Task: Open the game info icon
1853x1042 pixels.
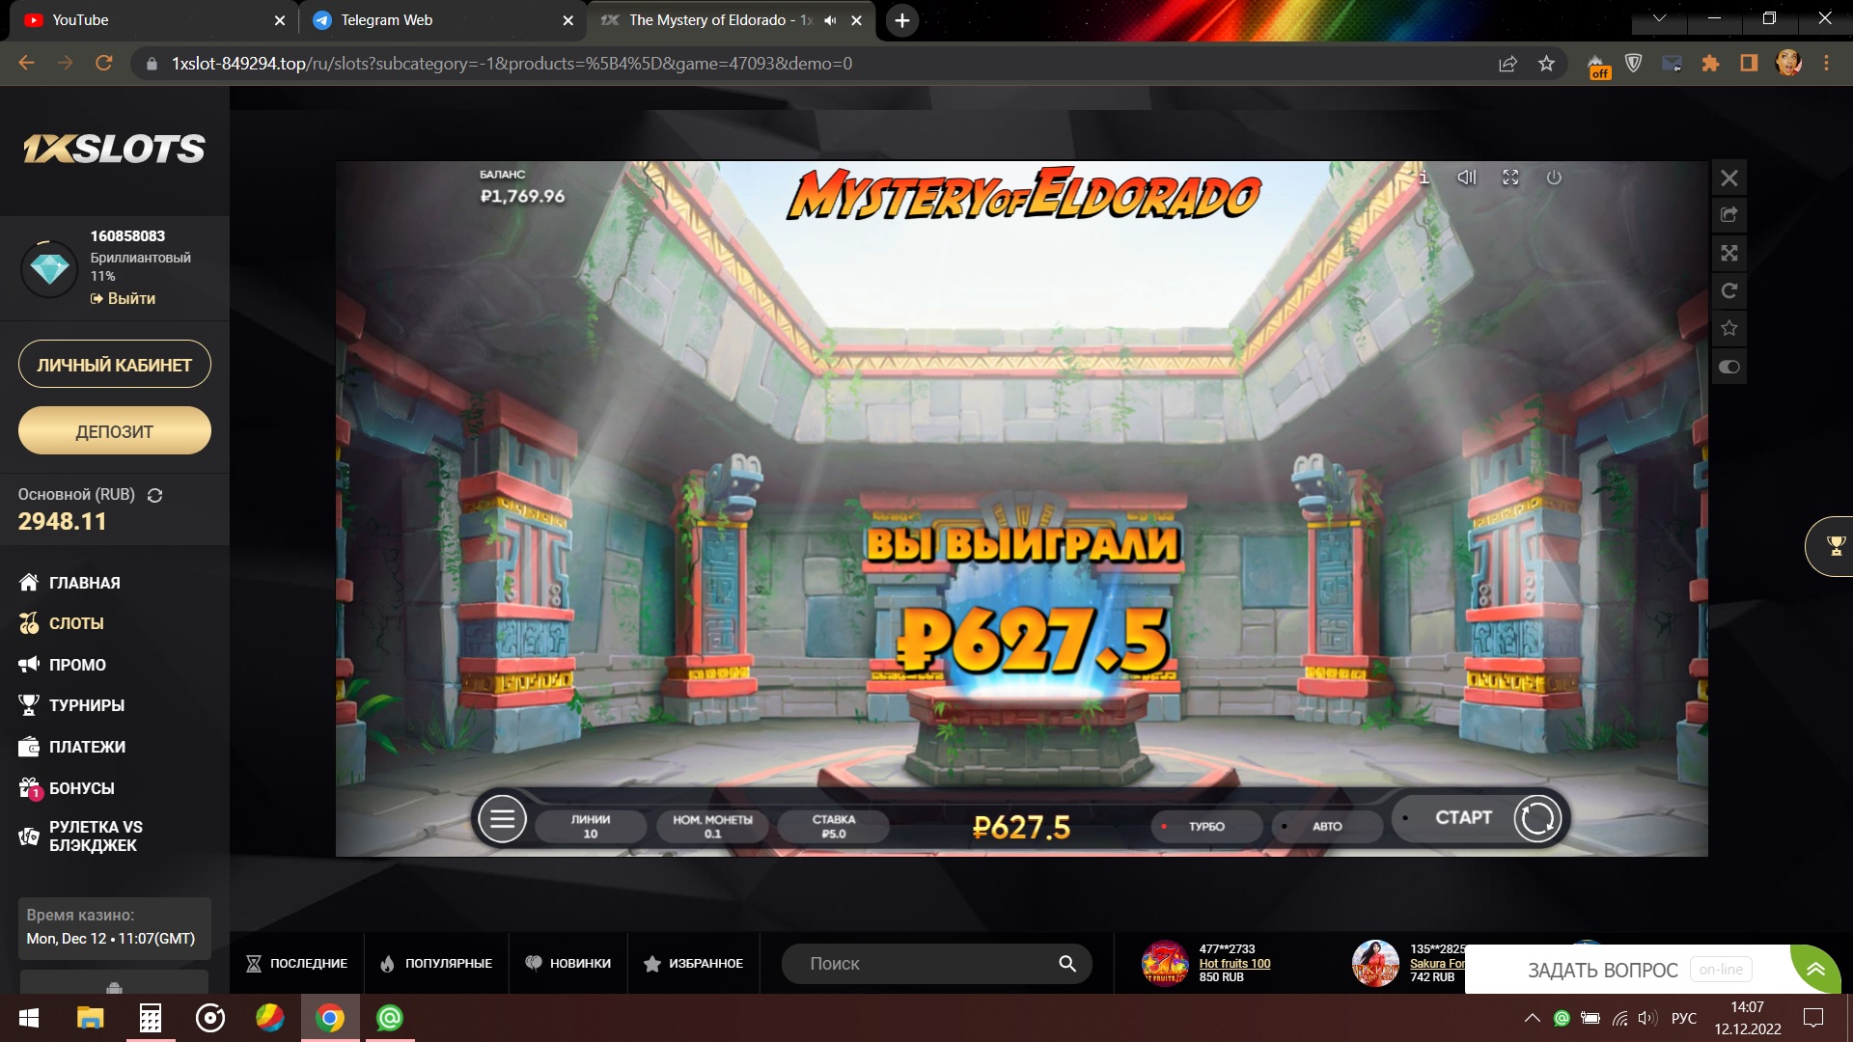Action: point(1424,178)
